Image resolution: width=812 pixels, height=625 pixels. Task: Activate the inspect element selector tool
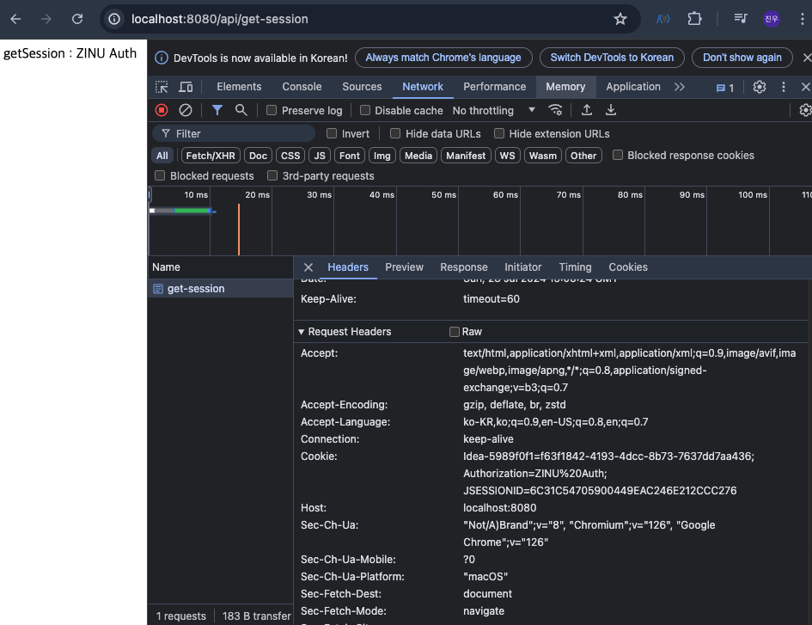coord(162,87)
